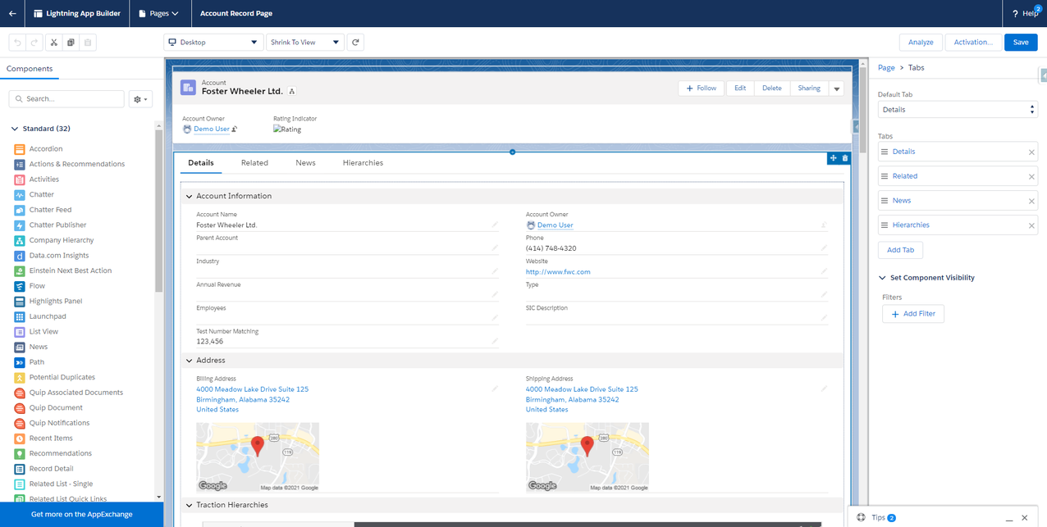This screenshot has height=527, width=1047.
Task: Collapse the Standard (32) components section
Action: point(15,129)
